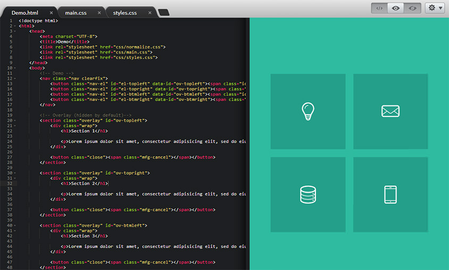
Task: Click the smartphone icon tile in preview
Action: click(x=390, y=194)
